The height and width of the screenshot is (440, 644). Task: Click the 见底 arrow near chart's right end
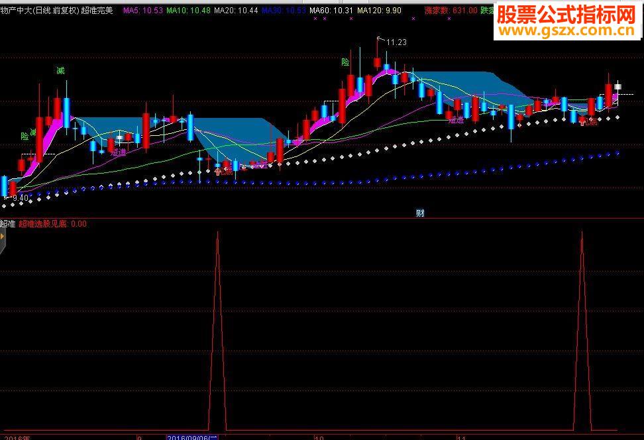(x=582, y=121)
